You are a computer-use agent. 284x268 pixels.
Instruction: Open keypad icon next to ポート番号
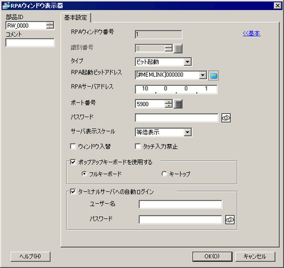(x=178, y=104)
